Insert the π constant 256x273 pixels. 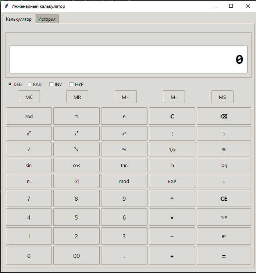click(77, 116)
